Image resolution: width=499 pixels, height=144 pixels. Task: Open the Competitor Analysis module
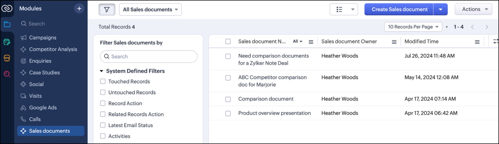[53, 49]
